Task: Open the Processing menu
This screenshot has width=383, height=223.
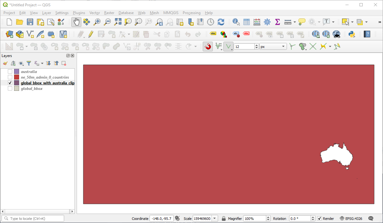Action: click(191, 13)
